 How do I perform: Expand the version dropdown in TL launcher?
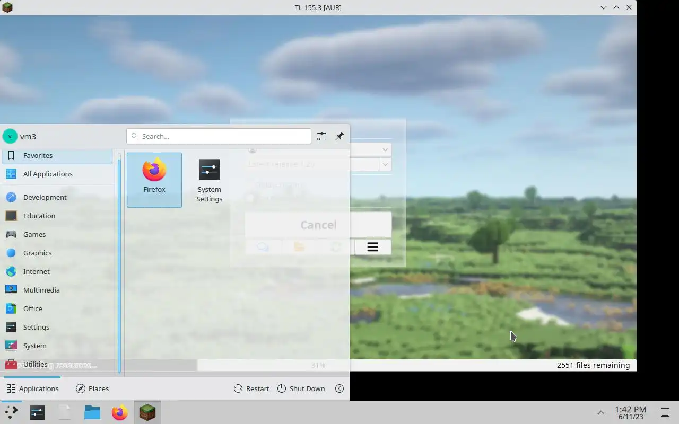386,164
